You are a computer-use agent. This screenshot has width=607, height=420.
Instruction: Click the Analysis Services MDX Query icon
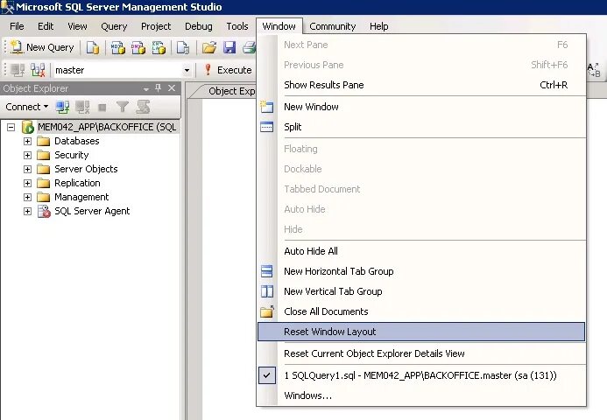pos(117,47)
